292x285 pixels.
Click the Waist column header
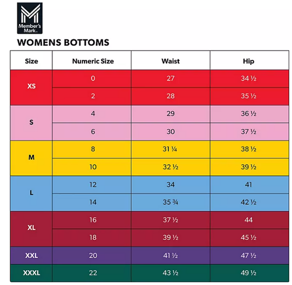point(170,61)
